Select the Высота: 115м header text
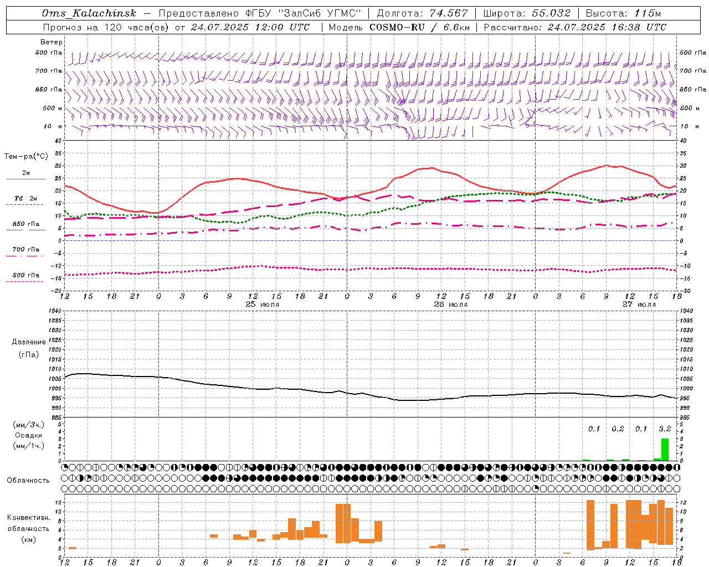The image size is (709, 567). pos(623,13)
